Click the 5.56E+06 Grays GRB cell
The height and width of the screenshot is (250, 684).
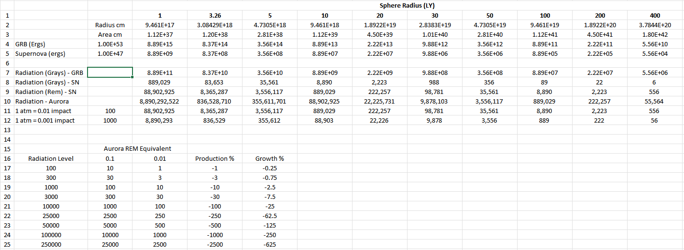click(x=655, y=73)
